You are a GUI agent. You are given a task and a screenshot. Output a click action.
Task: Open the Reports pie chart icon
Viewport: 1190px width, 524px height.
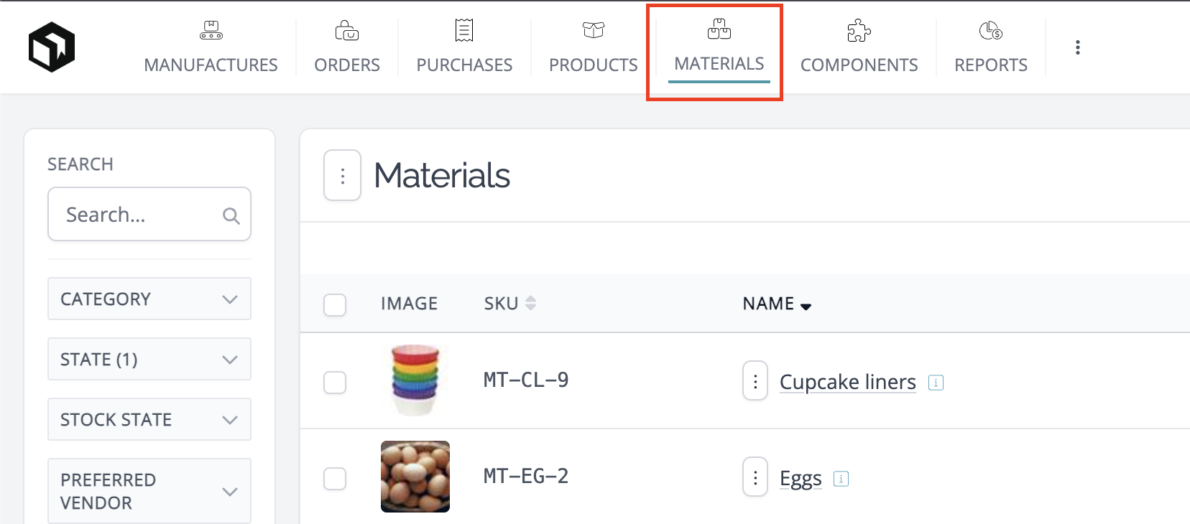(990, 30)
